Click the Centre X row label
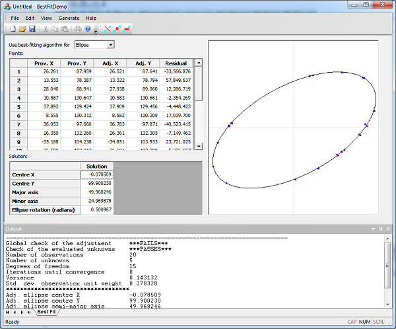This screenshot has height=329, width=396. pos(45,175)
